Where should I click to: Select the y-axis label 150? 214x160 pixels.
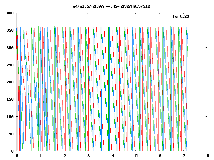10,99
